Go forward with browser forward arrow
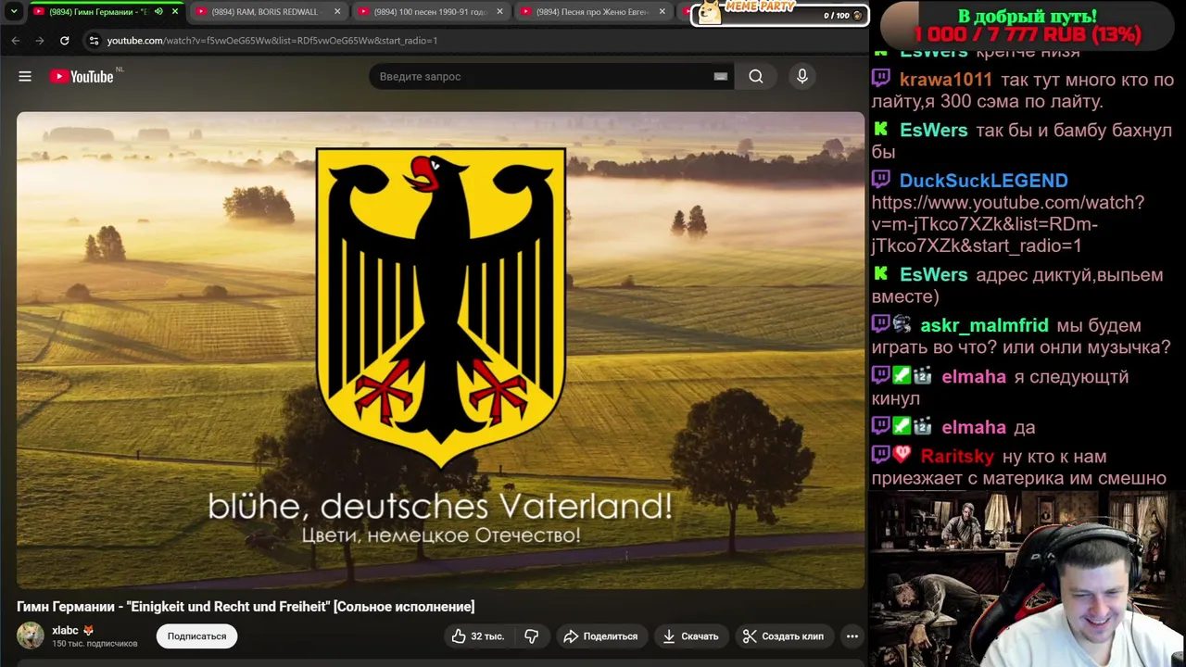Screen dimensions: 1186x667 [x=40, y=41]
